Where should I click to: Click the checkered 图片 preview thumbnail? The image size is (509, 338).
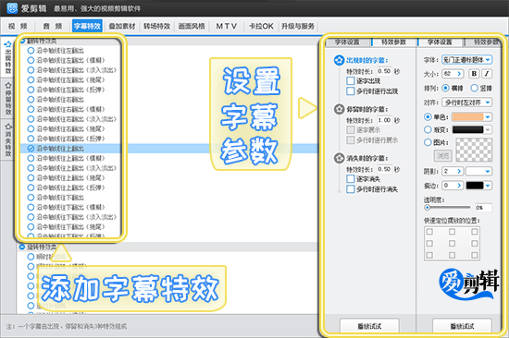point(474,150)
